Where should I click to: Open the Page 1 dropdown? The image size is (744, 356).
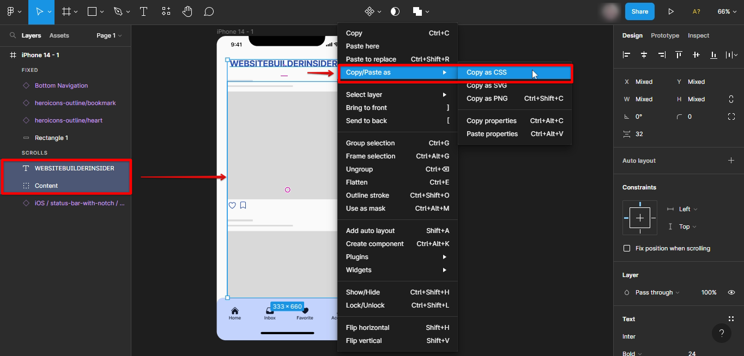pyautogui.click(x=109, y=35)
